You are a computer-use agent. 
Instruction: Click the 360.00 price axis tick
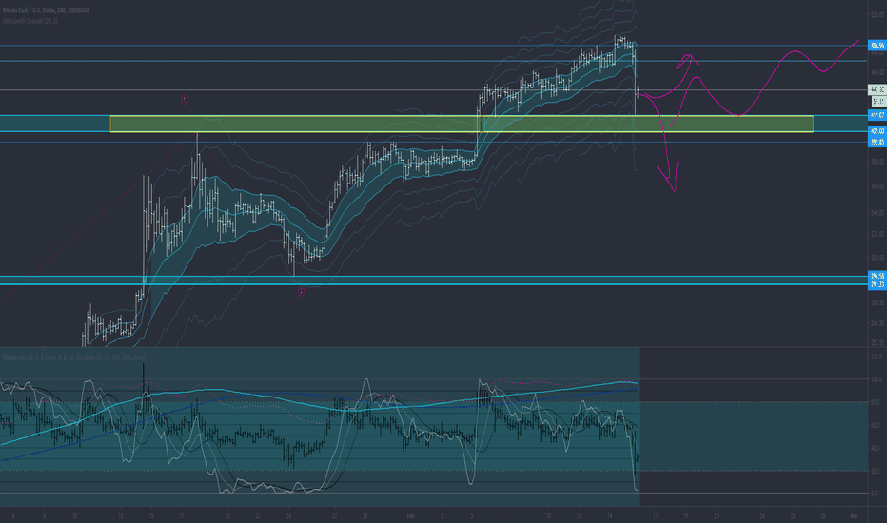tap(877, 186)
